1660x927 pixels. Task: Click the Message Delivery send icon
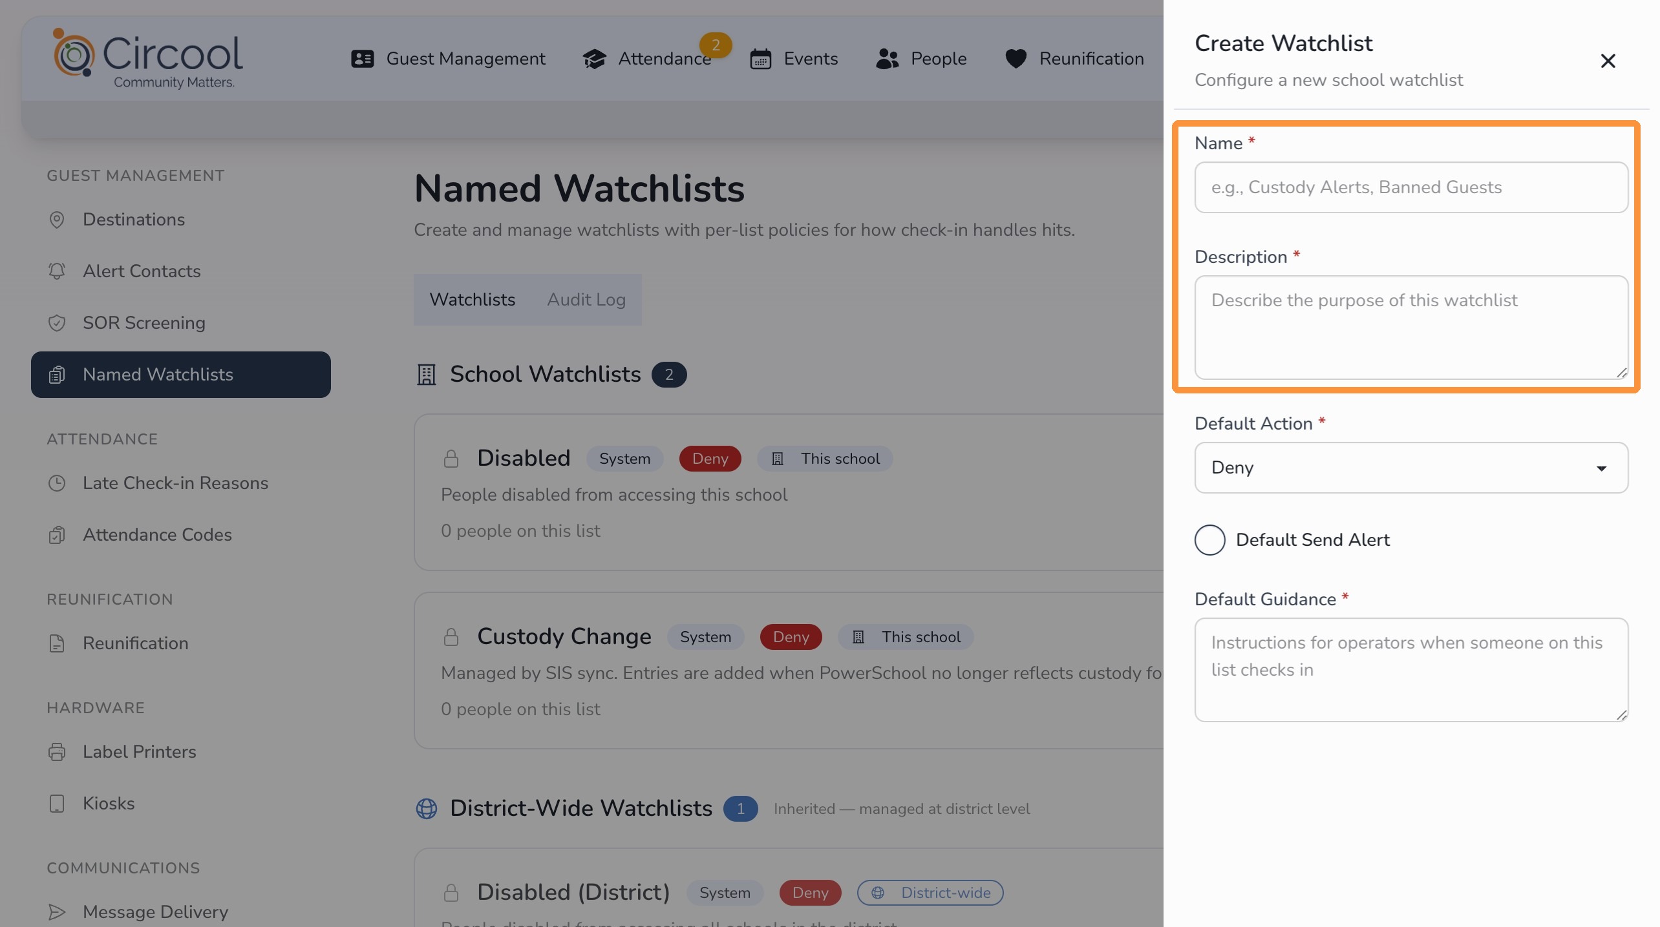coord(57,912)
